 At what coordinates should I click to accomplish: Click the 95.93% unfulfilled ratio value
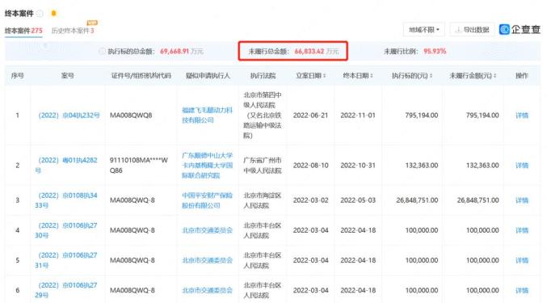[435, 51]
